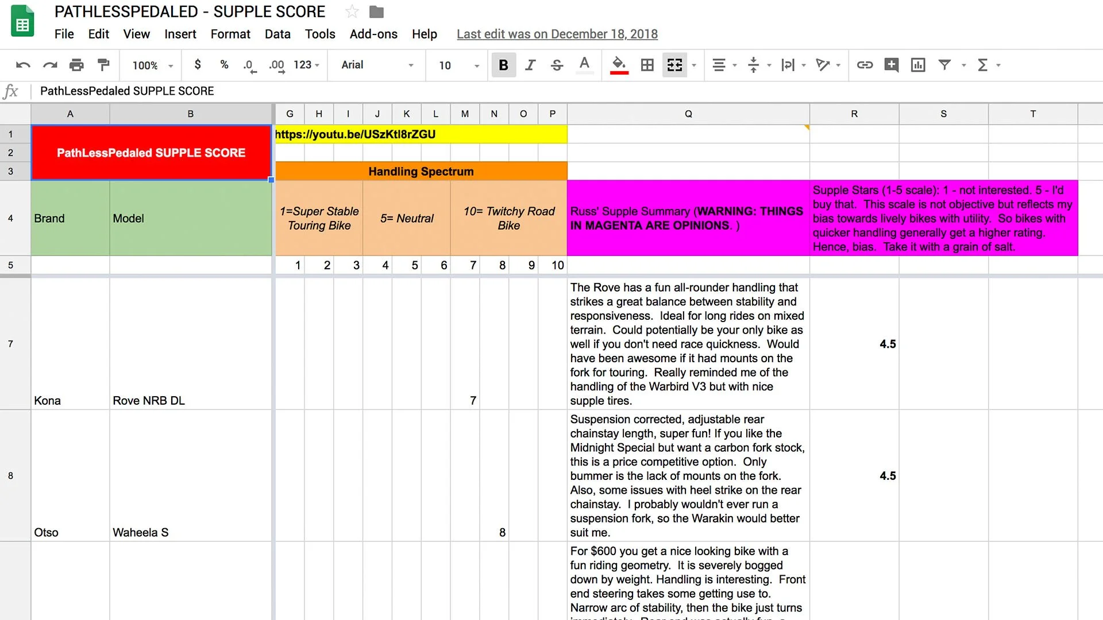The width and height of the screenshot is (1103, 620).
Task: Click the format as currency icon
Action: point(198,65)
